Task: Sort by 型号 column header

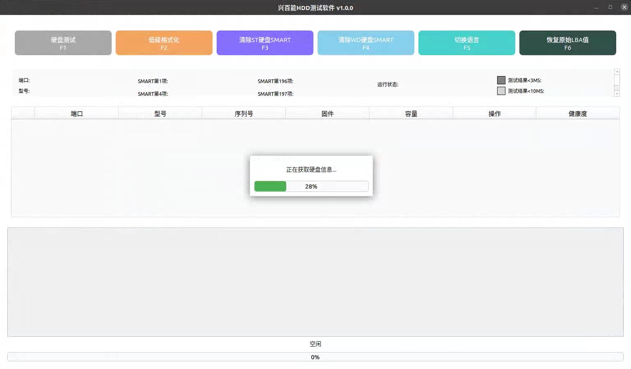Action: 160,114
